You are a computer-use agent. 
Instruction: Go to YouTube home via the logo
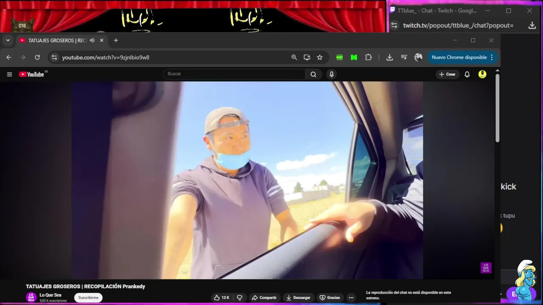pos(33,74)
